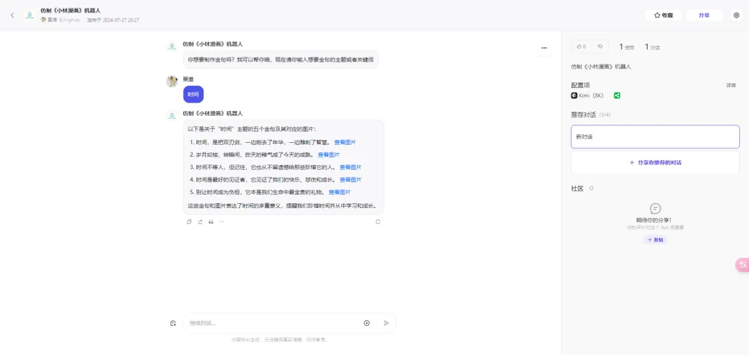This screenshot has width=749, height=355.
Task: Click the summary line 这些金句和图片表达了
Action: pos(282,207)
